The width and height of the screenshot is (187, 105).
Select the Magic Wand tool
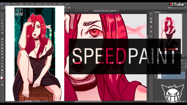(2, 24)
